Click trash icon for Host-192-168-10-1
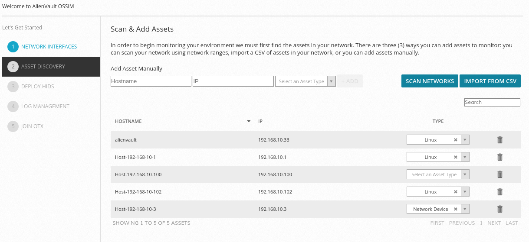This screenshot has width=529, height=242. click(x=499, y=157)
